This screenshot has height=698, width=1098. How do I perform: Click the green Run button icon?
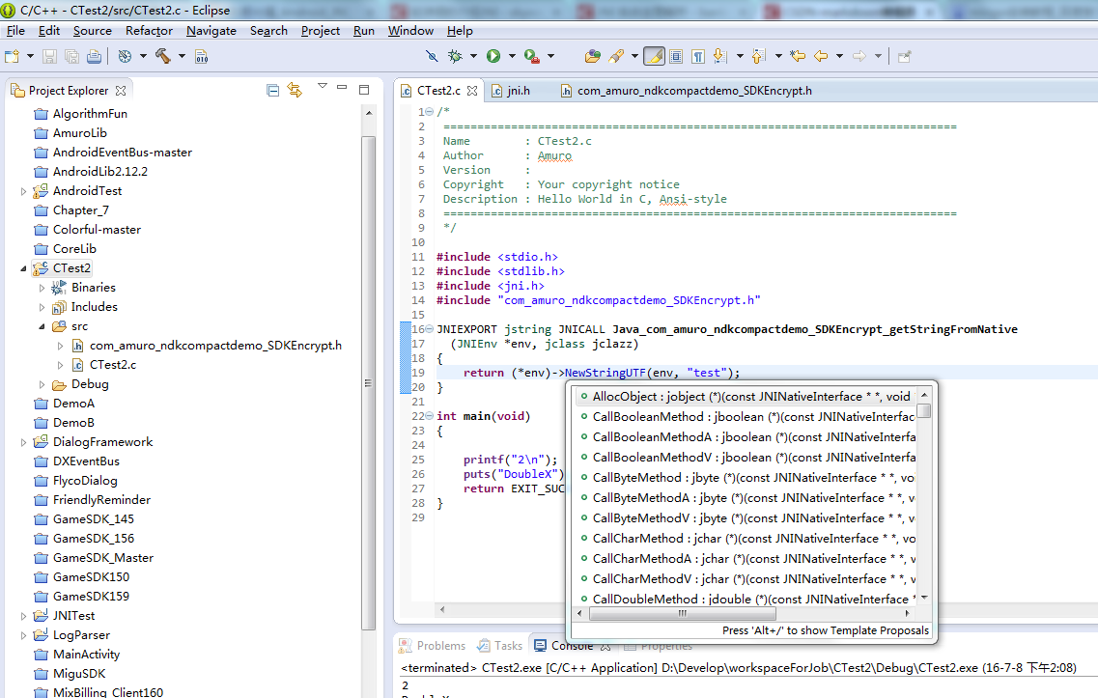click(493, 56)
